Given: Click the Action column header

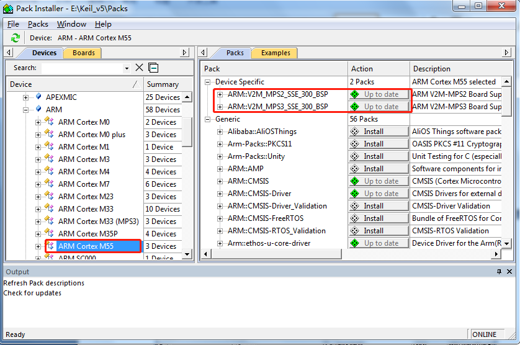Looking at the screenshot, I should click(379, 69).
